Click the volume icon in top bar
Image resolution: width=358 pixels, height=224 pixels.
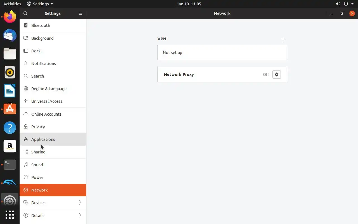click(x=338, y=4)
